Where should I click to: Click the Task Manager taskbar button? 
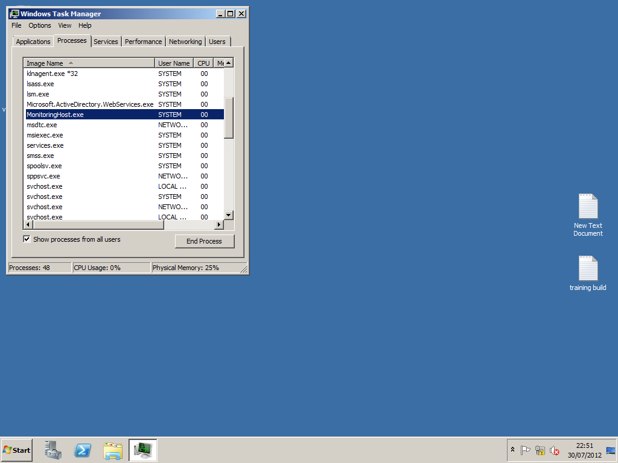(142, 450)
